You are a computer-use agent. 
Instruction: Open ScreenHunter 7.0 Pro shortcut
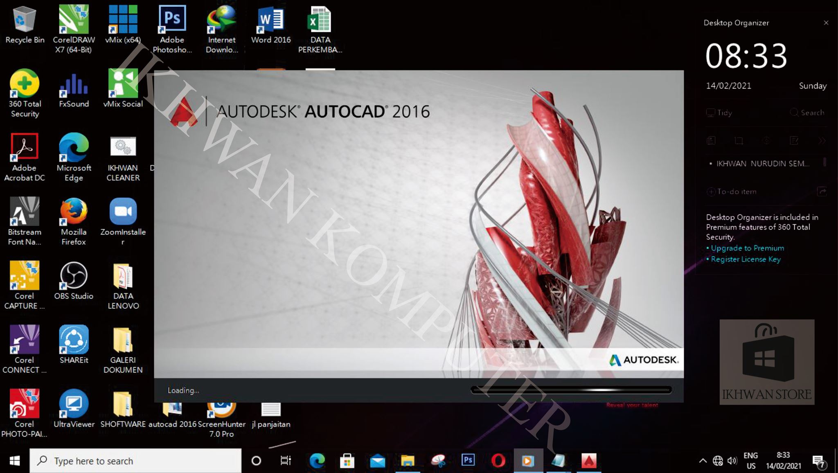pos(221,421)
